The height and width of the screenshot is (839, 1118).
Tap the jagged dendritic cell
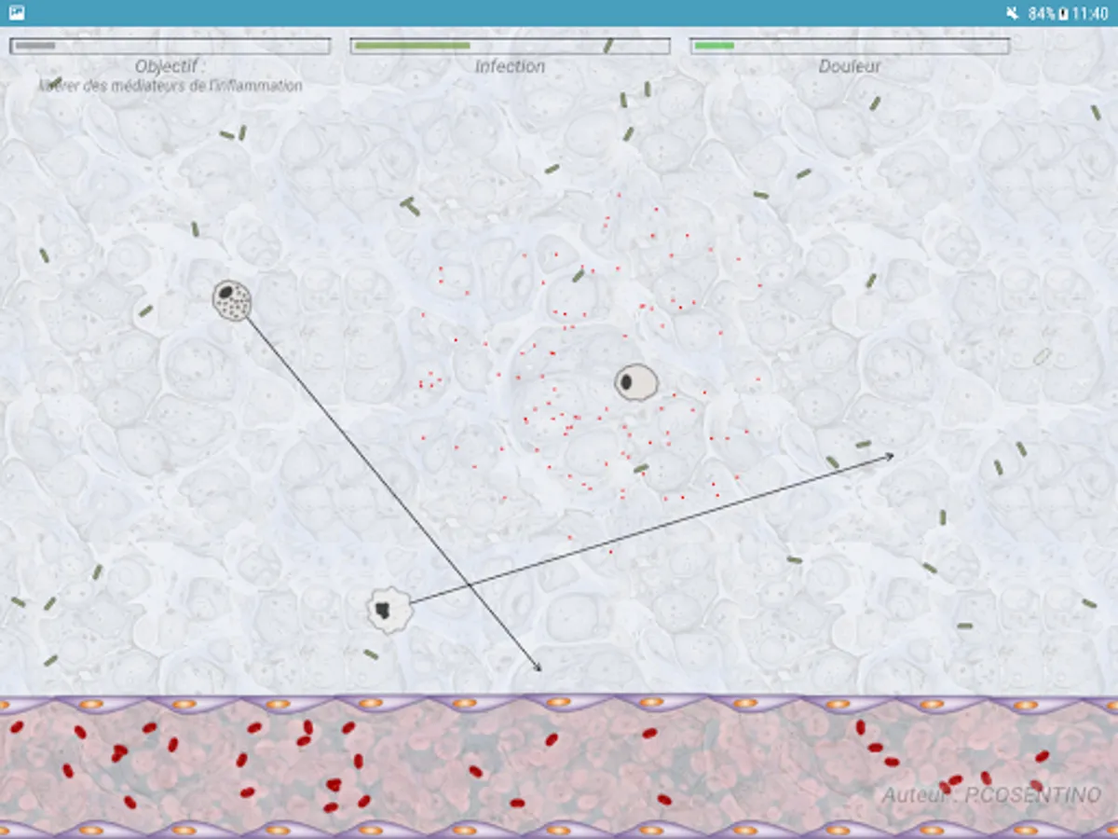click(389, 611)
